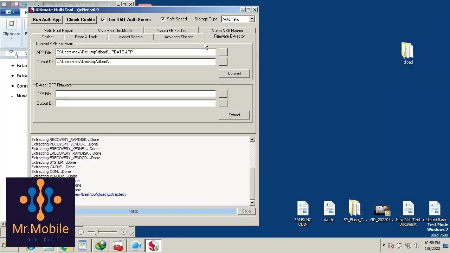Click 'Extracting SYSTEM...Done' log line
The image size is (450, 253).
(53, 162)
